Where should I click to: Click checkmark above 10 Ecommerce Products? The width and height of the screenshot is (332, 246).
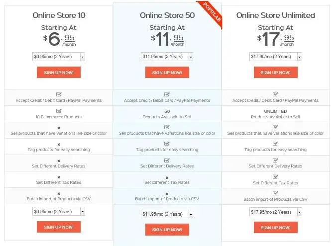(x=59, y=111)
